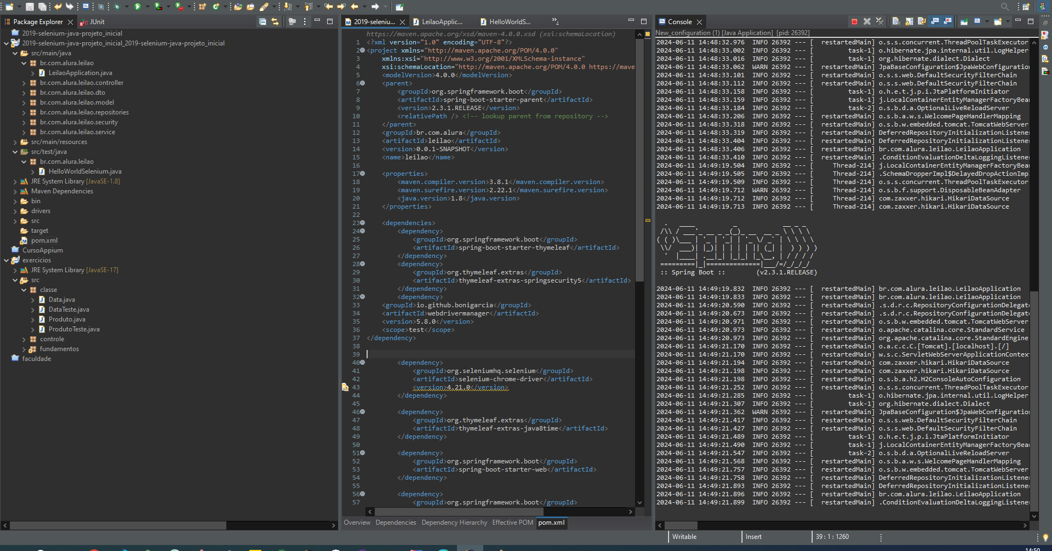
Task: Show hidden editor tabs overflow list
Action: pos(555,21)
